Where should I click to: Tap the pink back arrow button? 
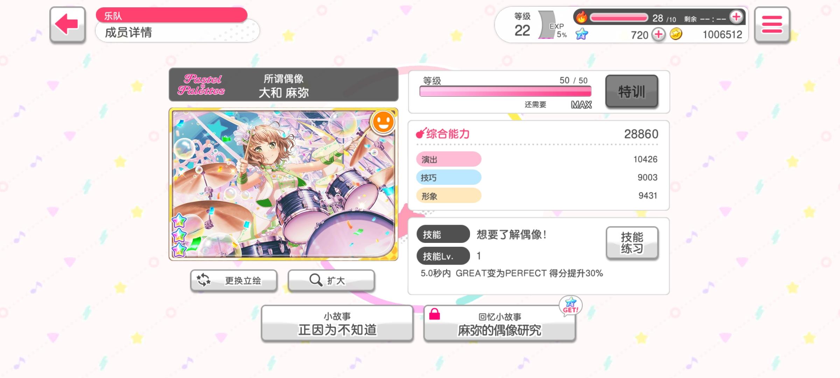tap(68, 24)
